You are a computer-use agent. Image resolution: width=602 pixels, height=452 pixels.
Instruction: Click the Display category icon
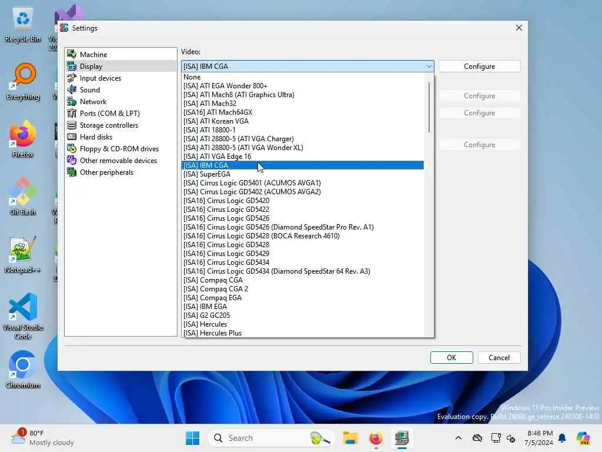72,66
